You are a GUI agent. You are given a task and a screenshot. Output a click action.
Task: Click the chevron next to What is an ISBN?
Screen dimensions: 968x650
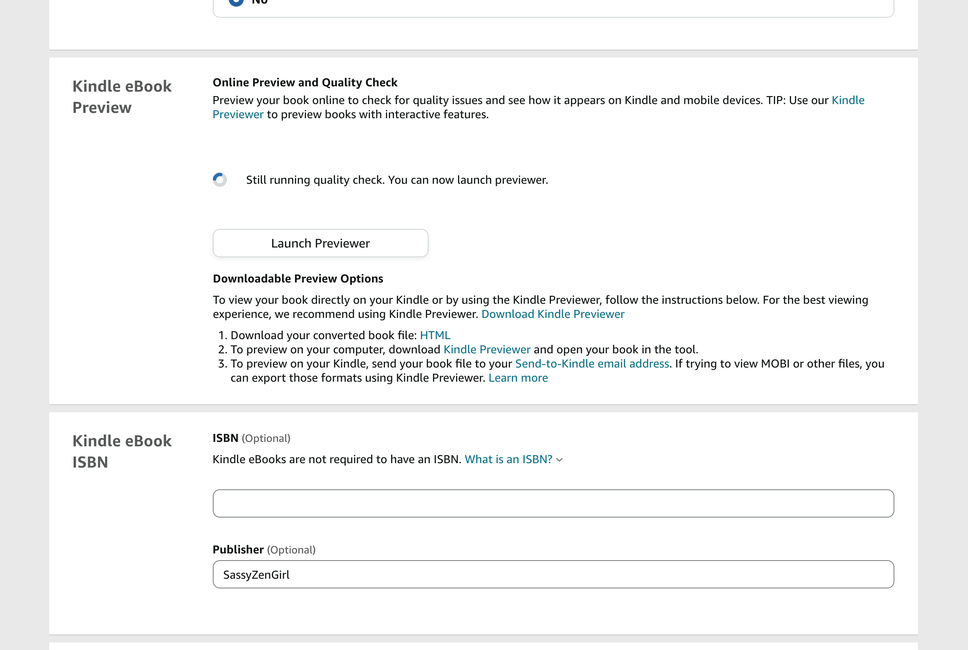click(559, 460)
